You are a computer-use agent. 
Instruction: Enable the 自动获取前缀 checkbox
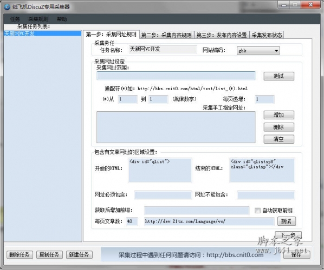tap(257, 211)
